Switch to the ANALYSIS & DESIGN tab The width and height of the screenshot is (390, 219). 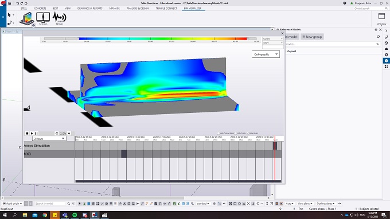pos(138,9)
